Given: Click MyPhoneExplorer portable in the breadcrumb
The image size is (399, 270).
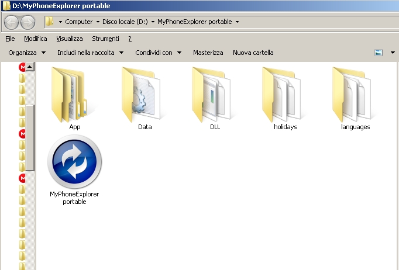Looking at the screenshot, I should [194, 22].
